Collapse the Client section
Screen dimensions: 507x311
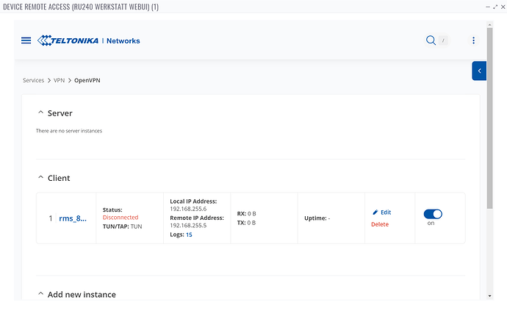40,177
